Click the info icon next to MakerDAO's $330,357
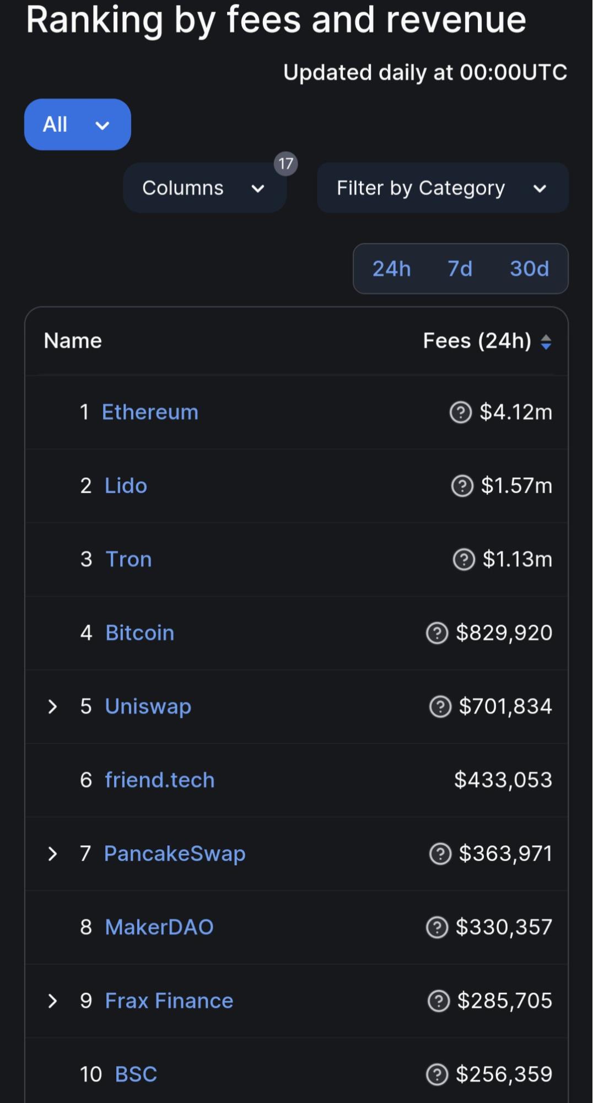The width and height of the screenshot is (593, 1103). [x=437, y=927]
